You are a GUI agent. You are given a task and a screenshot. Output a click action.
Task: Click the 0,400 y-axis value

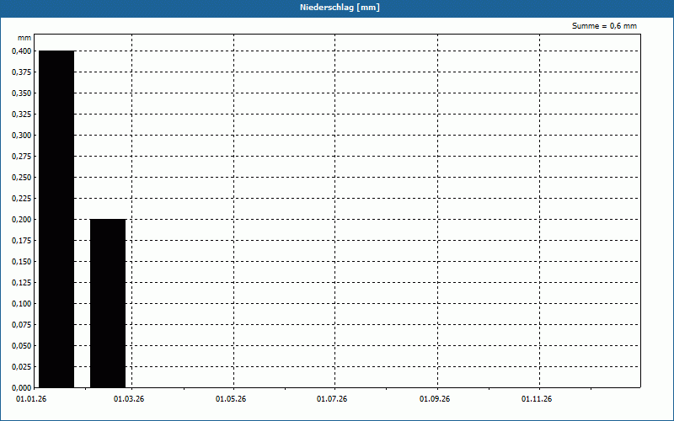tap(22, 51)
